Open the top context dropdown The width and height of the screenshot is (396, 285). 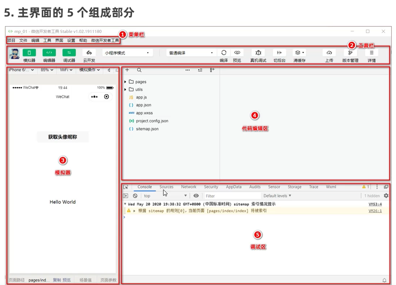pos(165,196)
